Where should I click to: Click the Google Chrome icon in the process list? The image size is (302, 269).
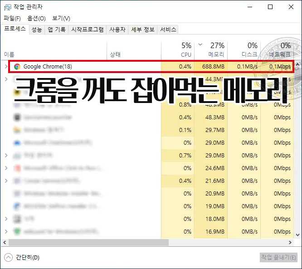[x=17, y=67]
